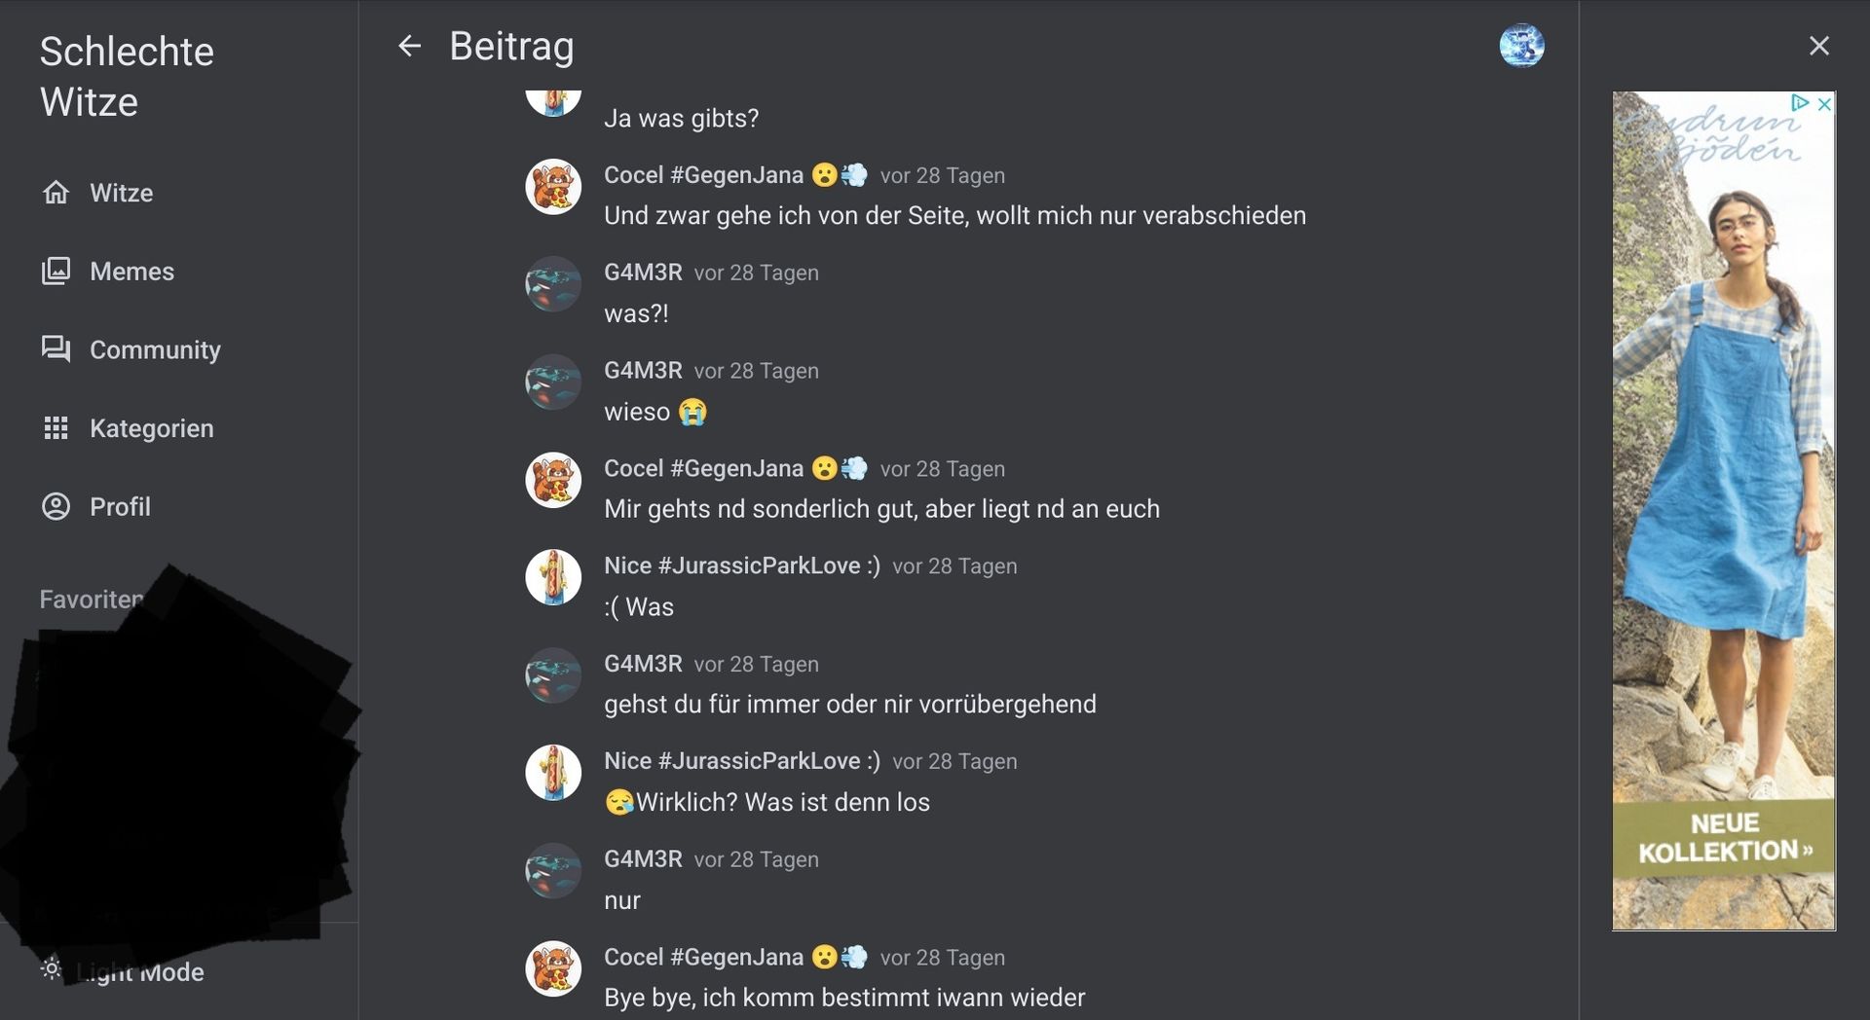Click the "Schlechte Witze" site title
Viewport: 1870px width, 1020px height.
127,76
